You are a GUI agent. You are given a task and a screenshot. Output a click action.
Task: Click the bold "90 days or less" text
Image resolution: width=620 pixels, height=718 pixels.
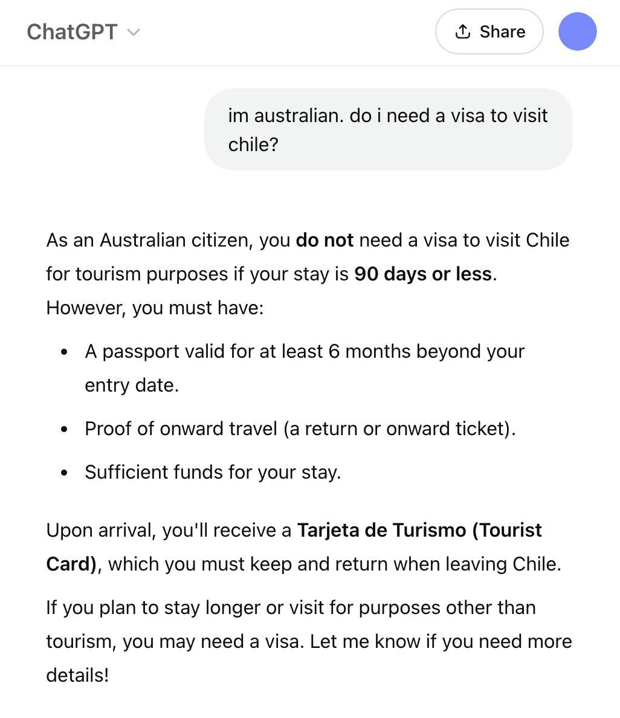point(422,274)
